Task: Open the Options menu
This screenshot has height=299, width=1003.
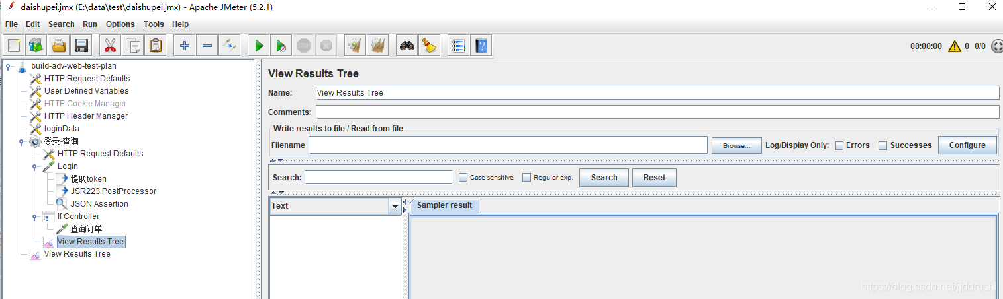Action: pyautogui.click(x=120, y=24)
